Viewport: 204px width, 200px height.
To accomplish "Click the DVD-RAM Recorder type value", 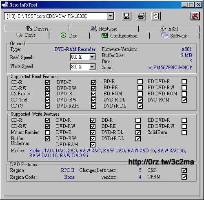I will [x=75, y=49].
